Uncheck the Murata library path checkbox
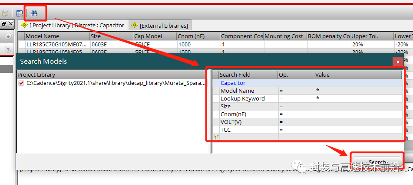Viewport: 413px width, 185px height. [21, 83]
